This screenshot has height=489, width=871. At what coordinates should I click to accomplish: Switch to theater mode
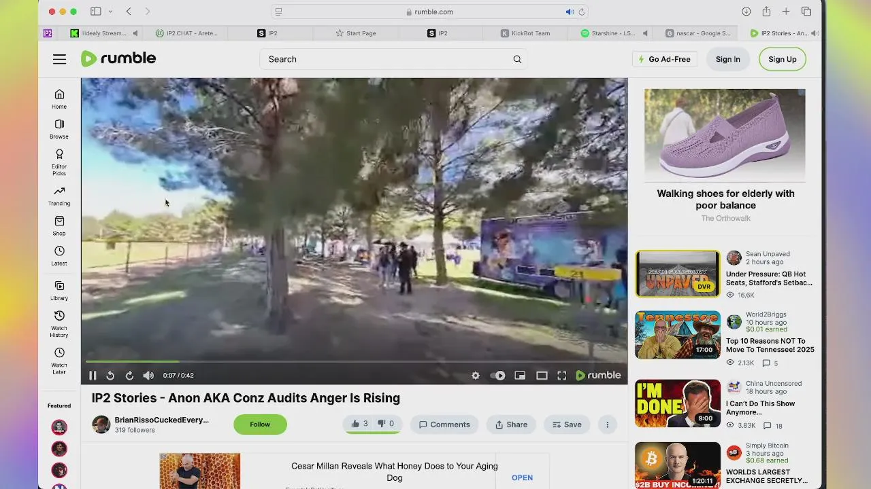(542, 376)
